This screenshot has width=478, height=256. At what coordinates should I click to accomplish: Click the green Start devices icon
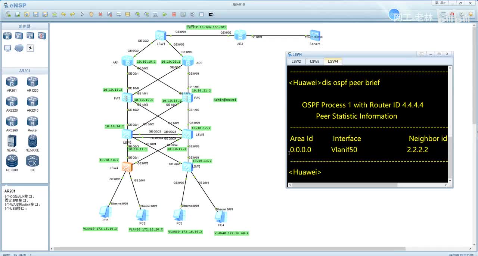[x=165, y=14]
